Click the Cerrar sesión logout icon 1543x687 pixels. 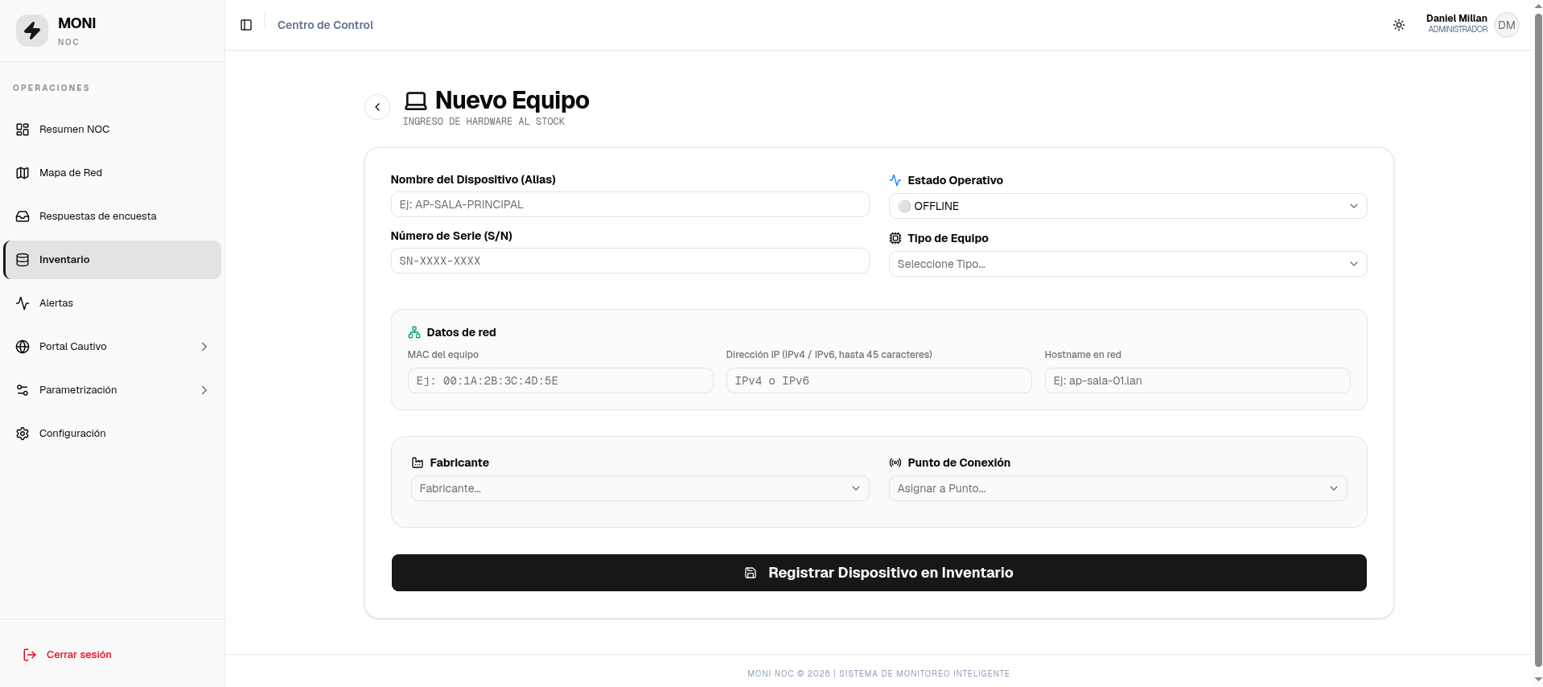pyautogui.click(x=30, y=655)
